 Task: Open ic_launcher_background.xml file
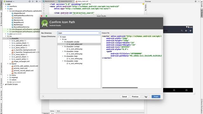pos(25,50)
